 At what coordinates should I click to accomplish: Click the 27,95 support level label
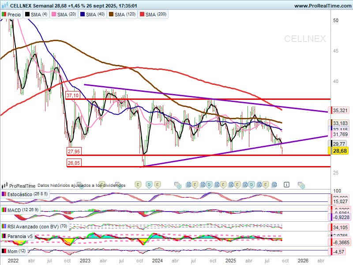point(74,151)
